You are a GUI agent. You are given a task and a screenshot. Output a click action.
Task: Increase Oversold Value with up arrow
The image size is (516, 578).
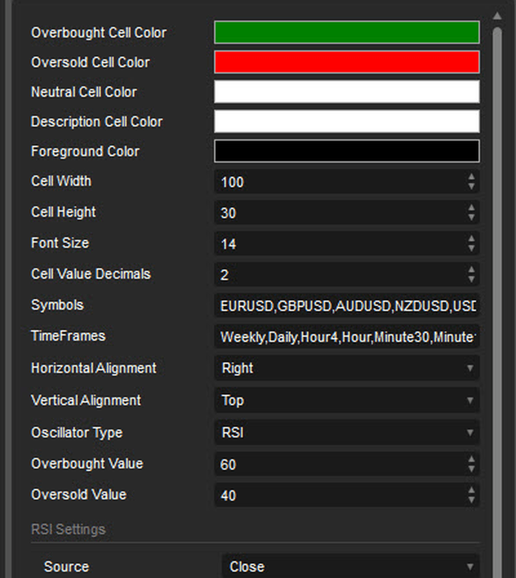tap(471, 490)
